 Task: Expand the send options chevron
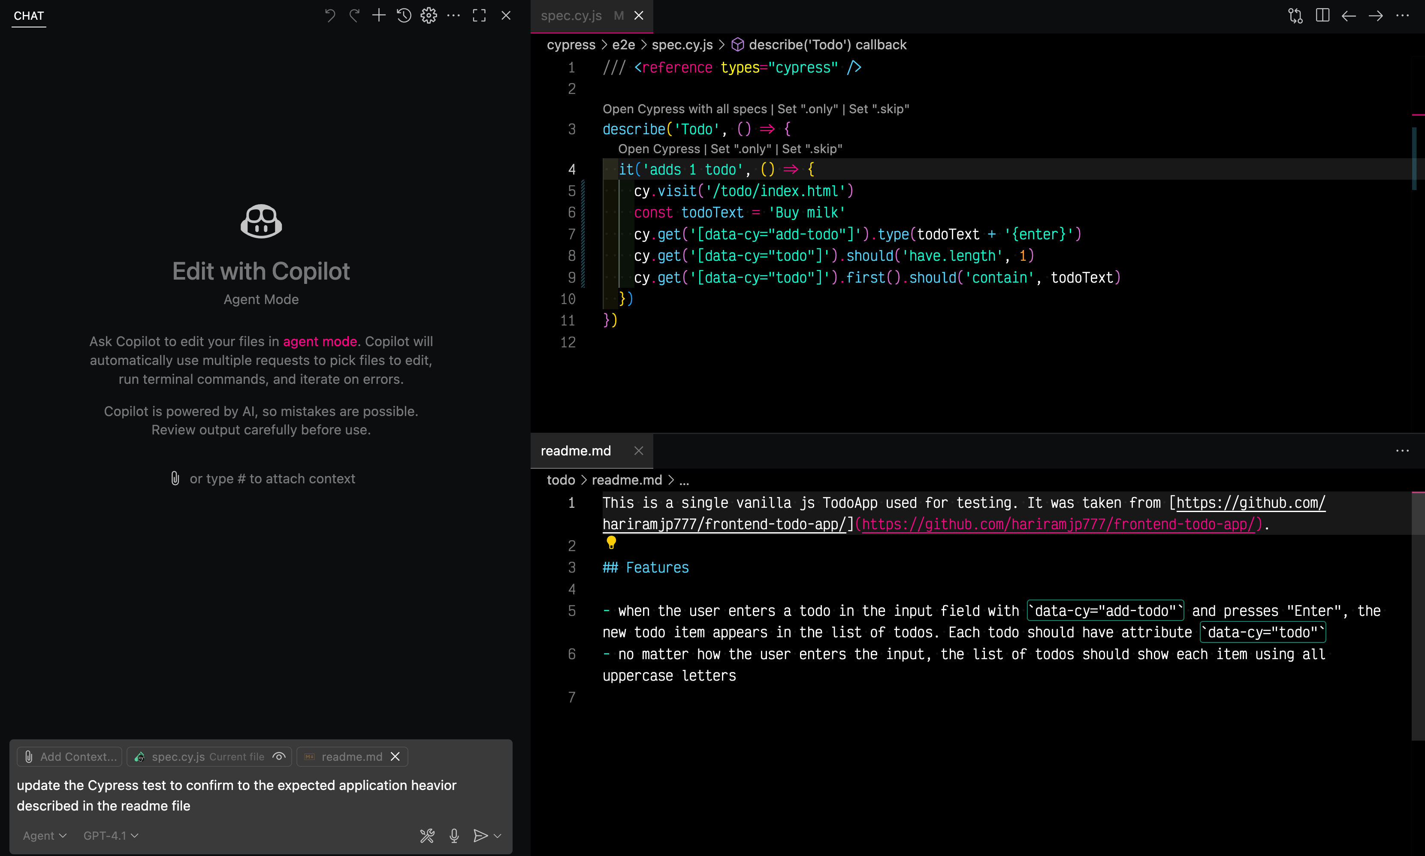498,836
